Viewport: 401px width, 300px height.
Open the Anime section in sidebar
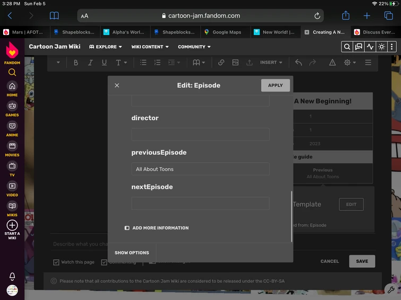(12, 126)
